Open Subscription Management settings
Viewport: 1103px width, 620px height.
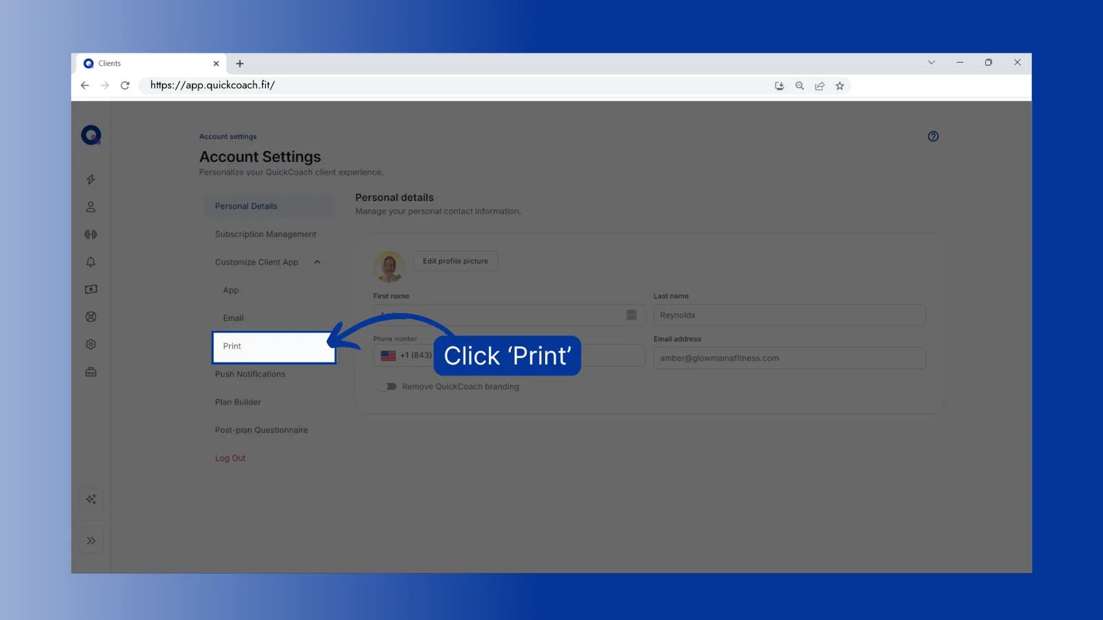(265, 234)
